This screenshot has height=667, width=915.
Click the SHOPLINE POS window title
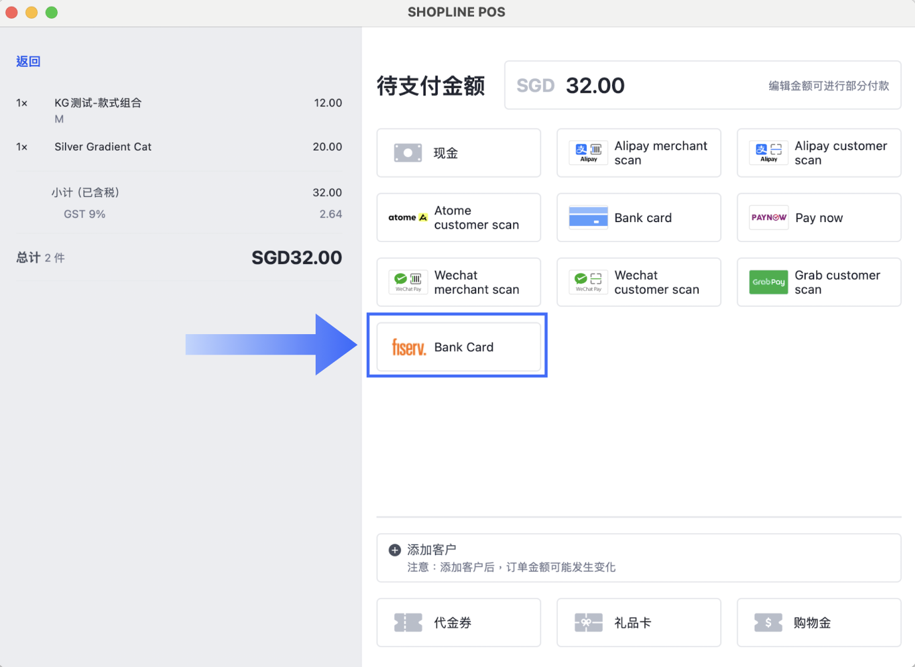click(457, 12)
